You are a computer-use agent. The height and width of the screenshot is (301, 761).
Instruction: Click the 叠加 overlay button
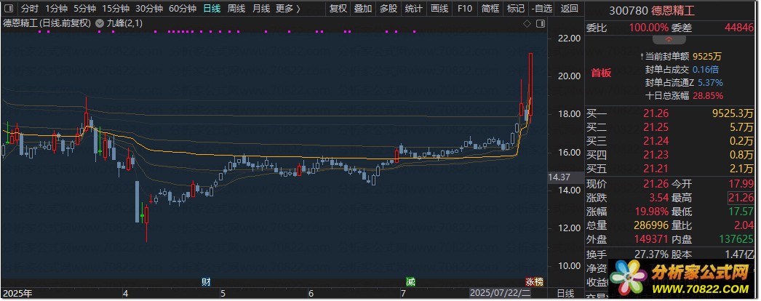(363, 8)
